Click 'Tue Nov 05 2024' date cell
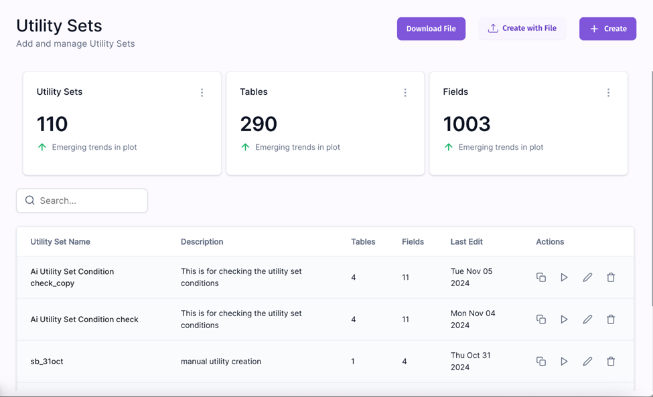The width and height of the screenshot is (653, 397). 471,277
